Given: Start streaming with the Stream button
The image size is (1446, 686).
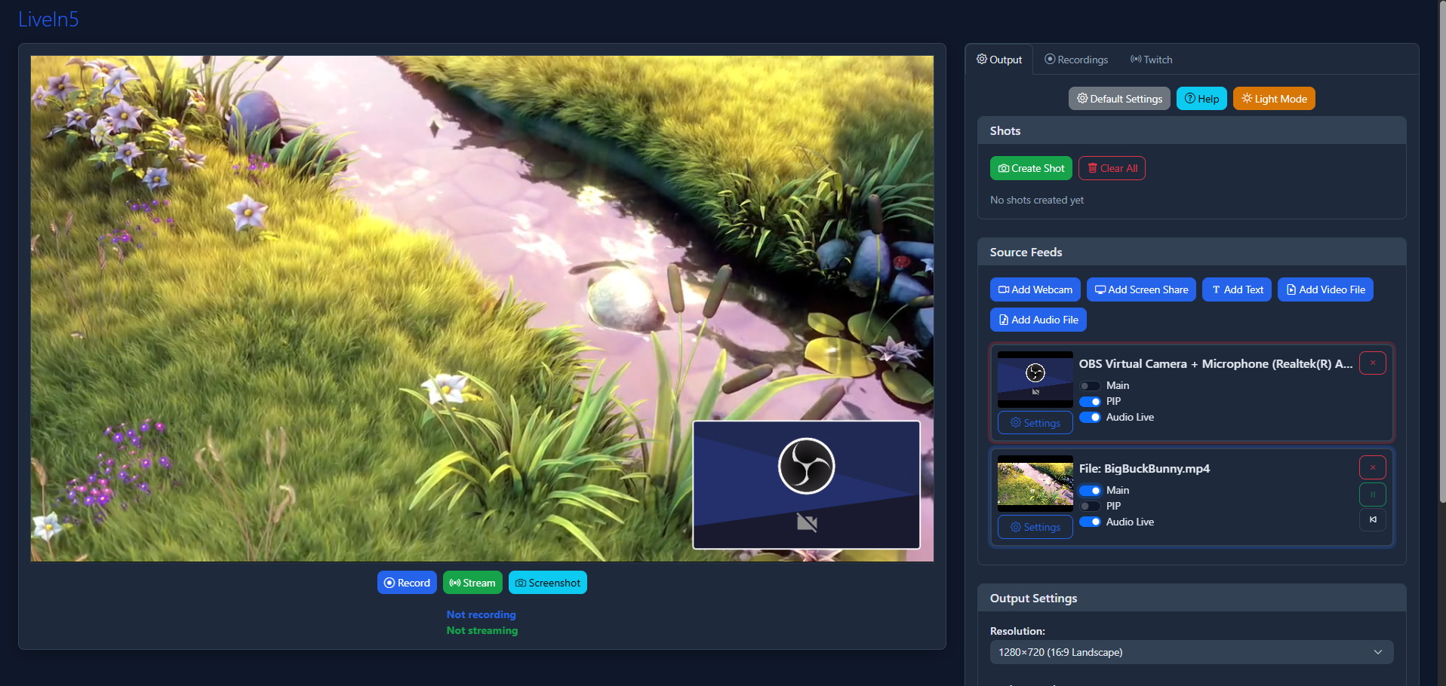Looking at the screenshot, I should [472, 583].
